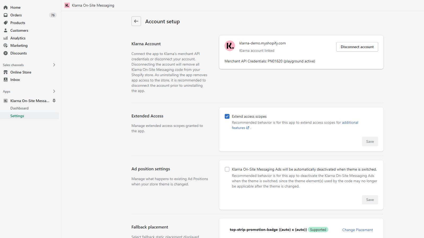Uncheck the Extend access scopes checkbox
The height and width of the screenshot is (238, 424).
click(x=227, y=116)
